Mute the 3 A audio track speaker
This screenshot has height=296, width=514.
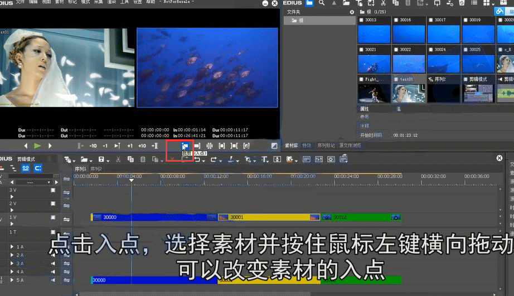pos(53,264)
